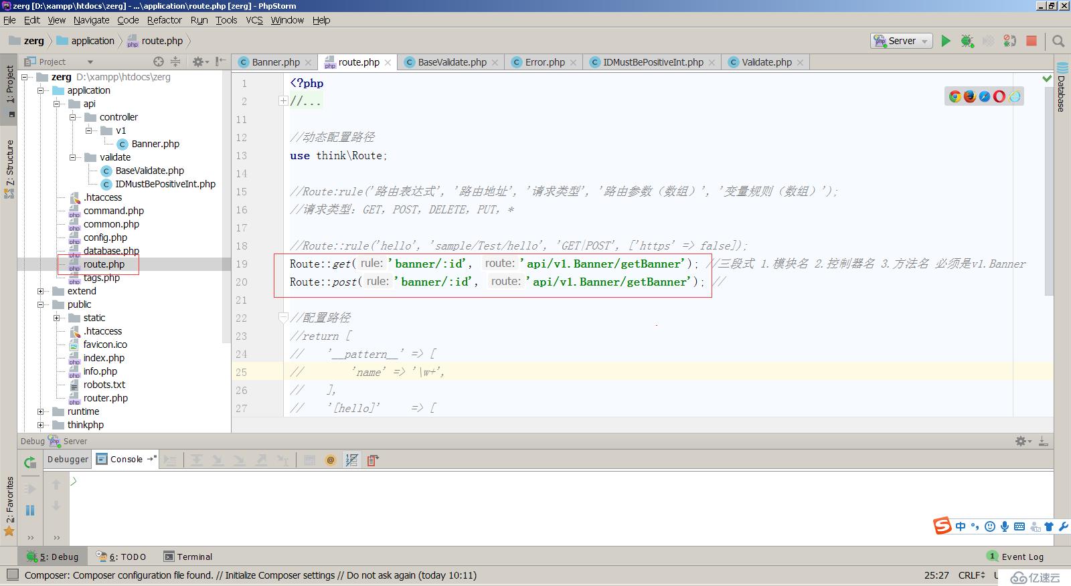Toggle tool window bars in status corner
The image size is (1071, 586).
point(12,575)
